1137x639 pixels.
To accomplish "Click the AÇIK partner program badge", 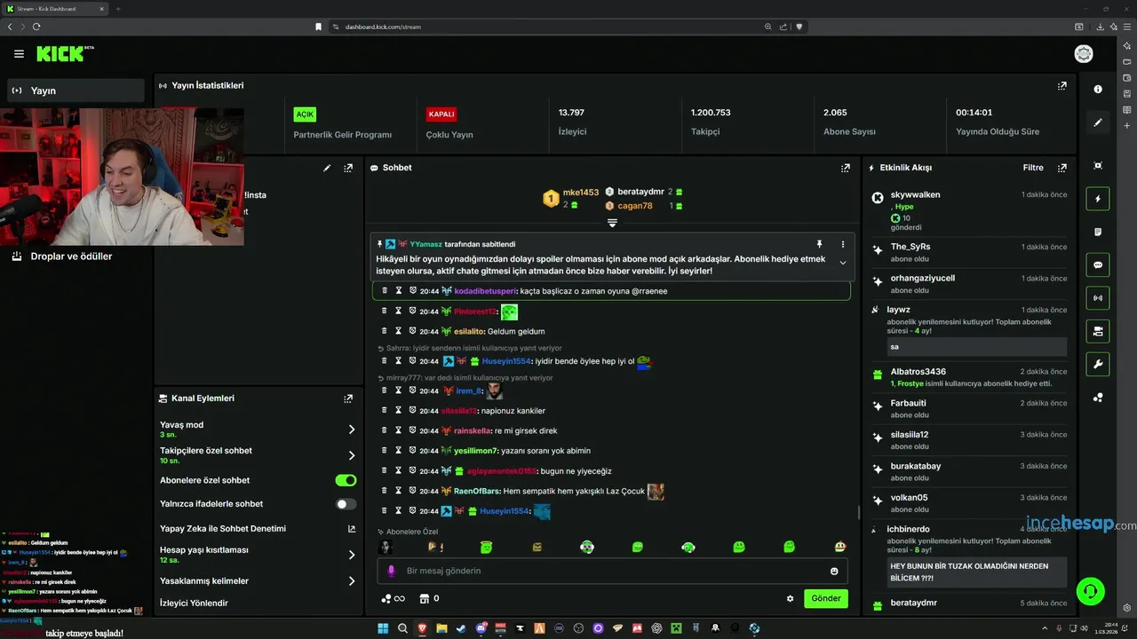I will [305, 114].
